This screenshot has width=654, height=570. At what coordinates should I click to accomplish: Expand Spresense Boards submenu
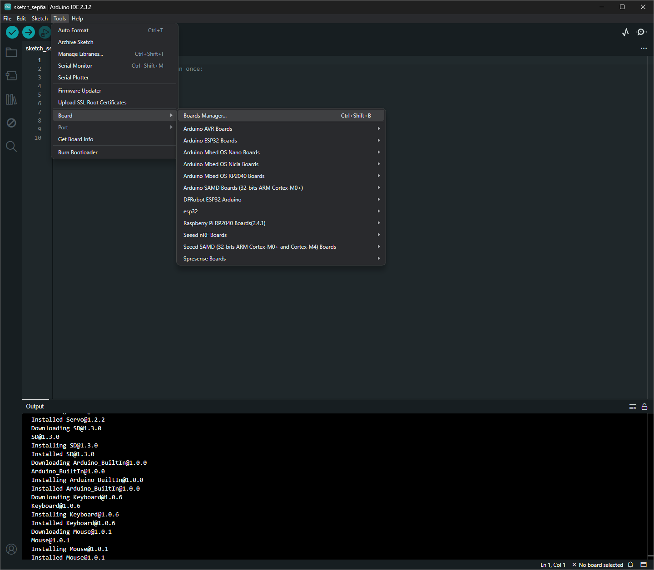pos(281,259)
